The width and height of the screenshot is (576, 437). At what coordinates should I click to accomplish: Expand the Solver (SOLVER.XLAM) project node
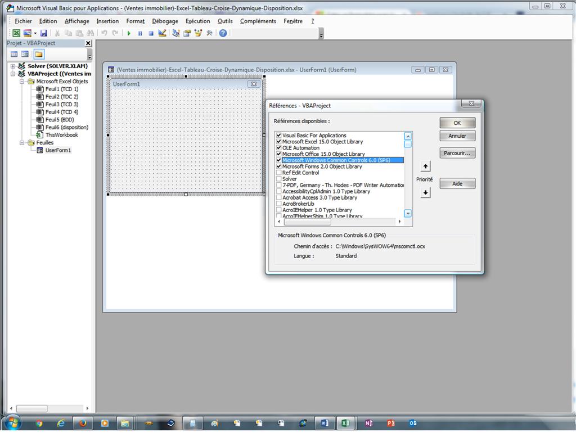[13, 66]
